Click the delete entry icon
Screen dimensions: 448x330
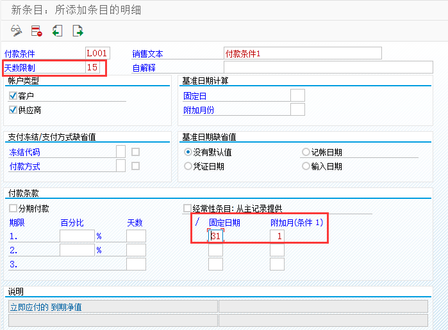(x=37, y=31)
